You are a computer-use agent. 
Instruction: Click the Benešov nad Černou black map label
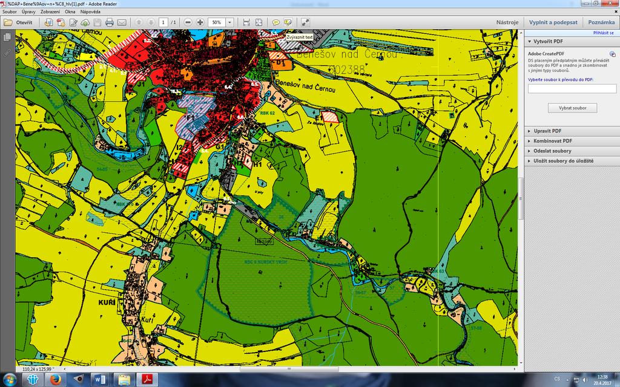point(305,86)
